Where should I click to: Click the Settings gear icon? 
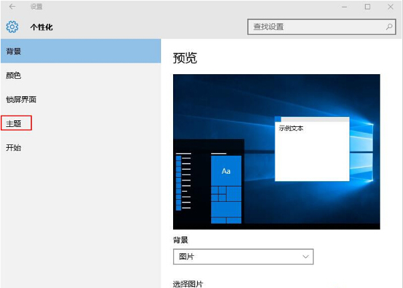[12, 27]
